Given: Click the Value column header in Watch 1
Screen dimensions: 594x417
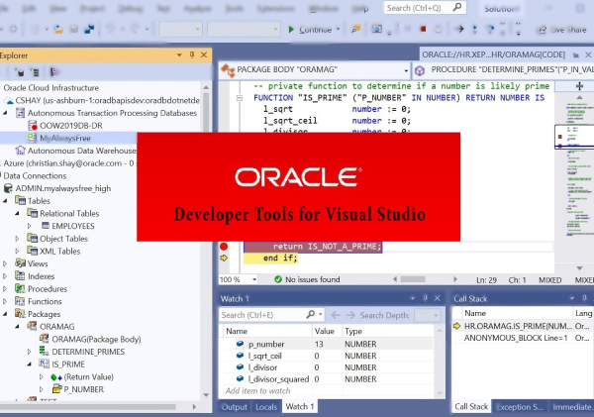Looking at the screenshot, I should pos(327,331).
